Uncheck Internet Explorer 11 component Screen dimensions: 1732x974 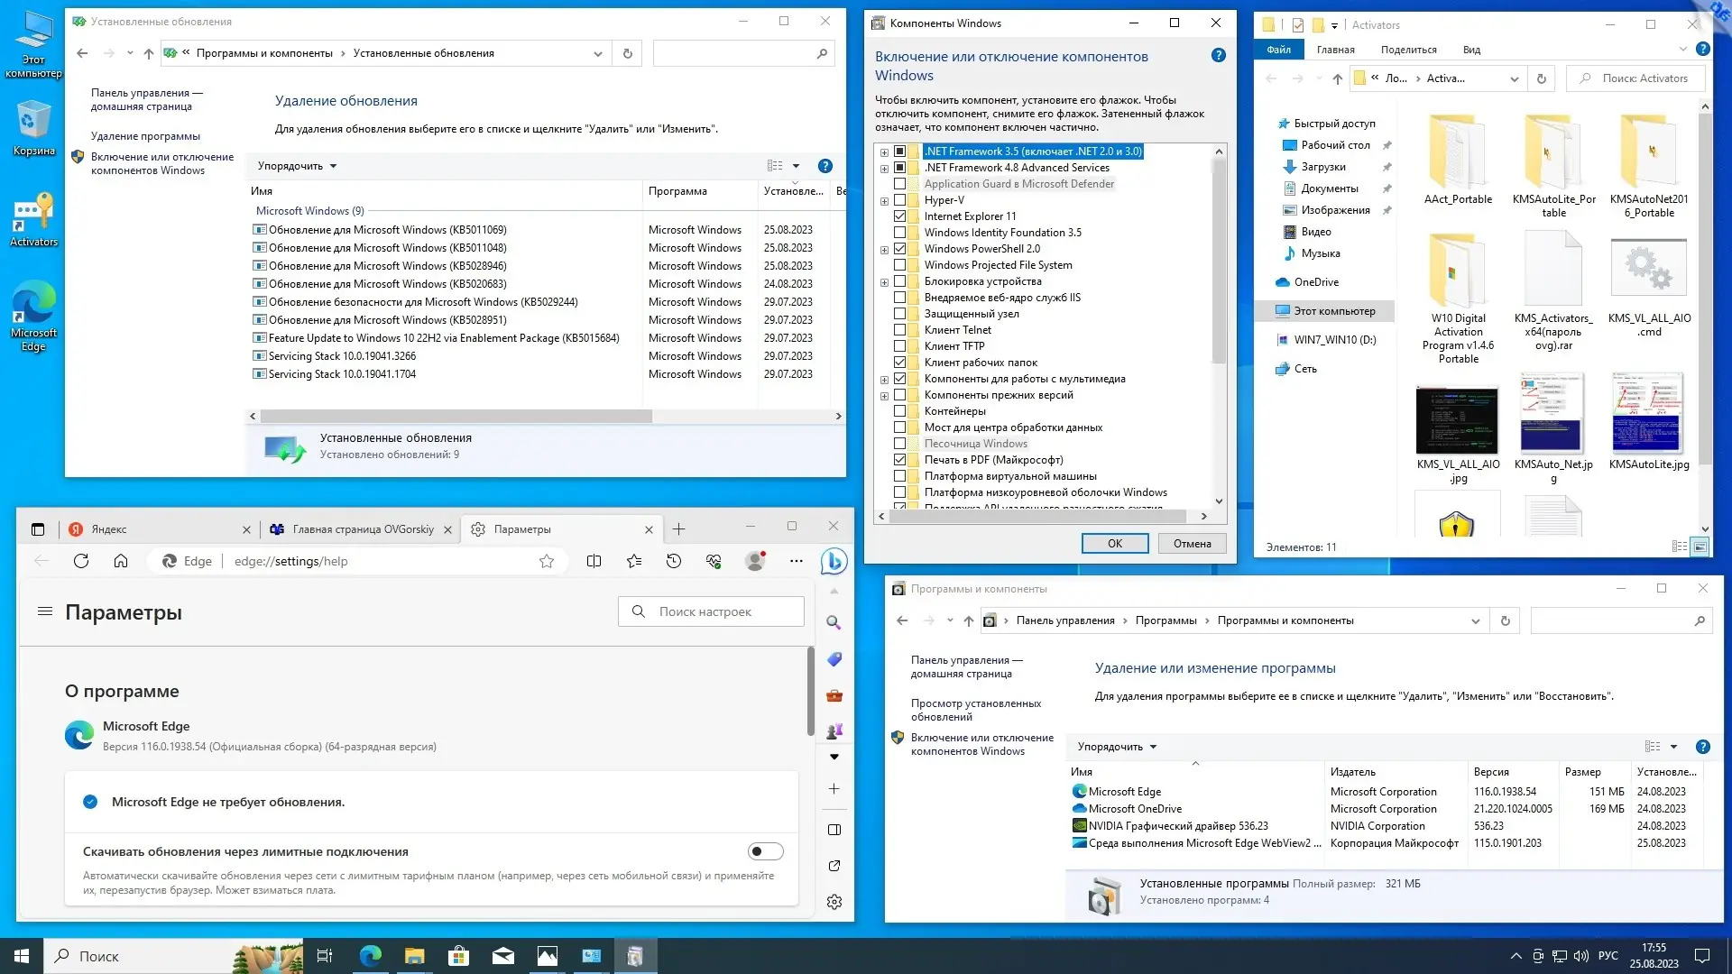[899, 216]
